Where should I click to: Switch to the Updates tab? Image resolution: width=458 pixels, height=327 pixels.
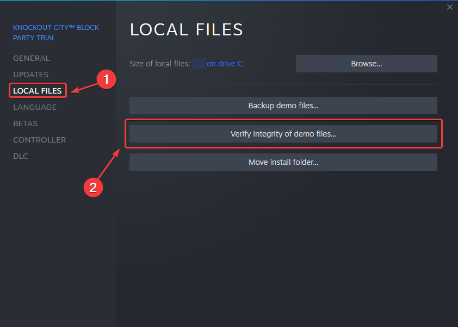click(30, 75)
